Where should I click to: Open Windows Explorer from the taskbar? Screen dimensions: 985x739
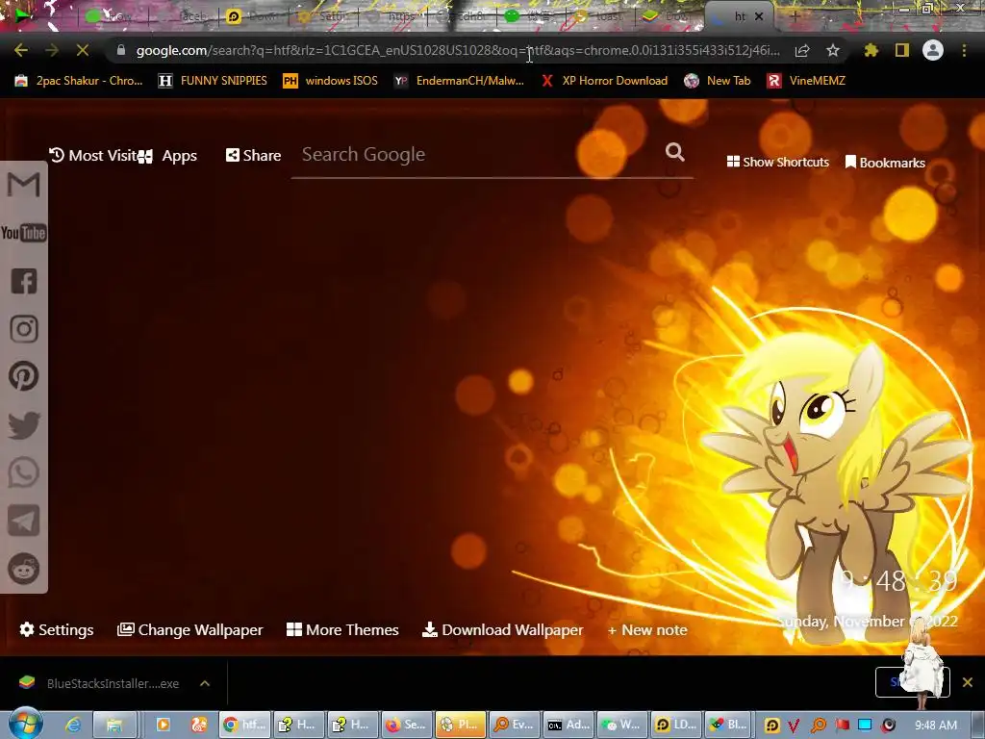[x=114, y=725]
